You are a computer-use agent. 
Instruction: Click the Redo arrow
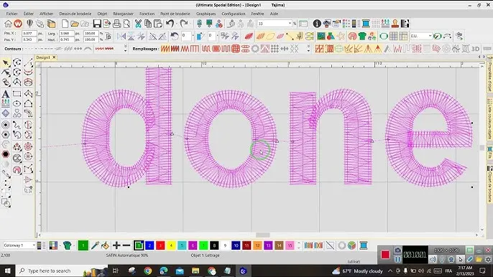[x=184, y=24]
